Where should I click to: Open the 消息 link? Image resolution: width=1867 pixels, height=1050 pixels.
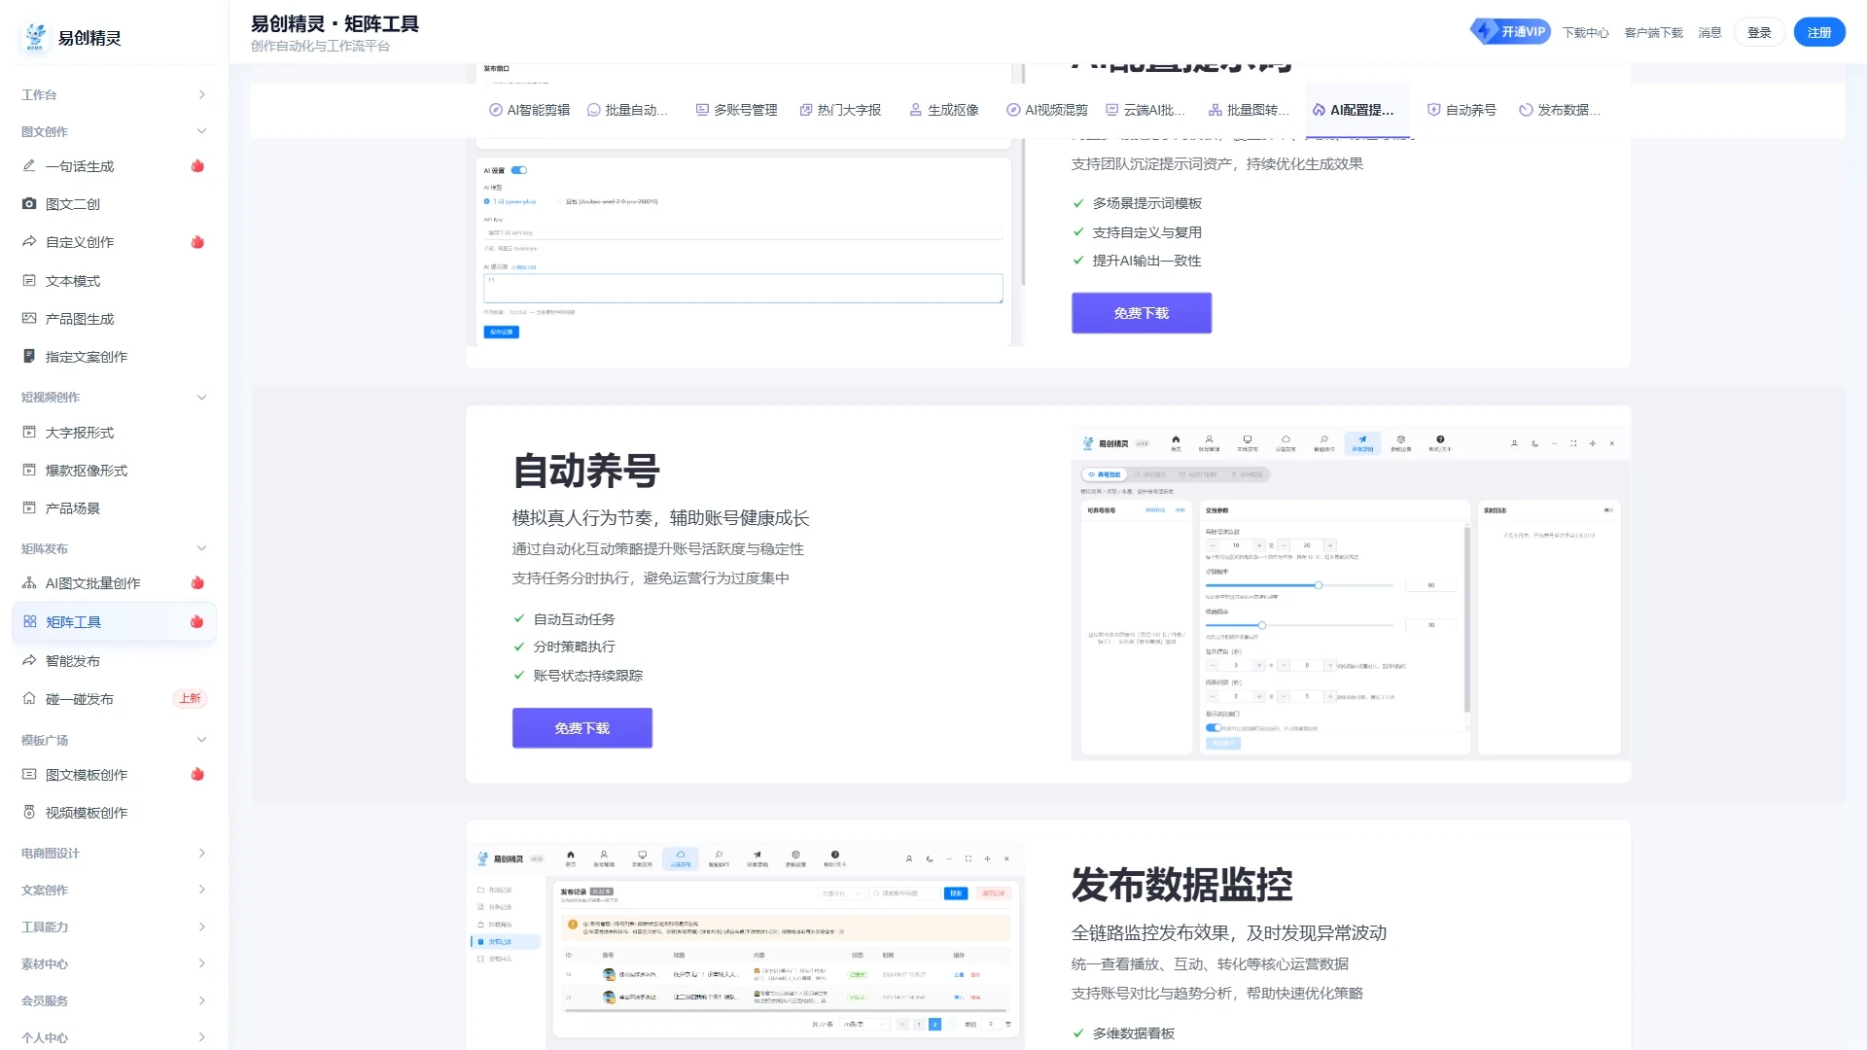pyautogui.click(x=1709, y=32)
